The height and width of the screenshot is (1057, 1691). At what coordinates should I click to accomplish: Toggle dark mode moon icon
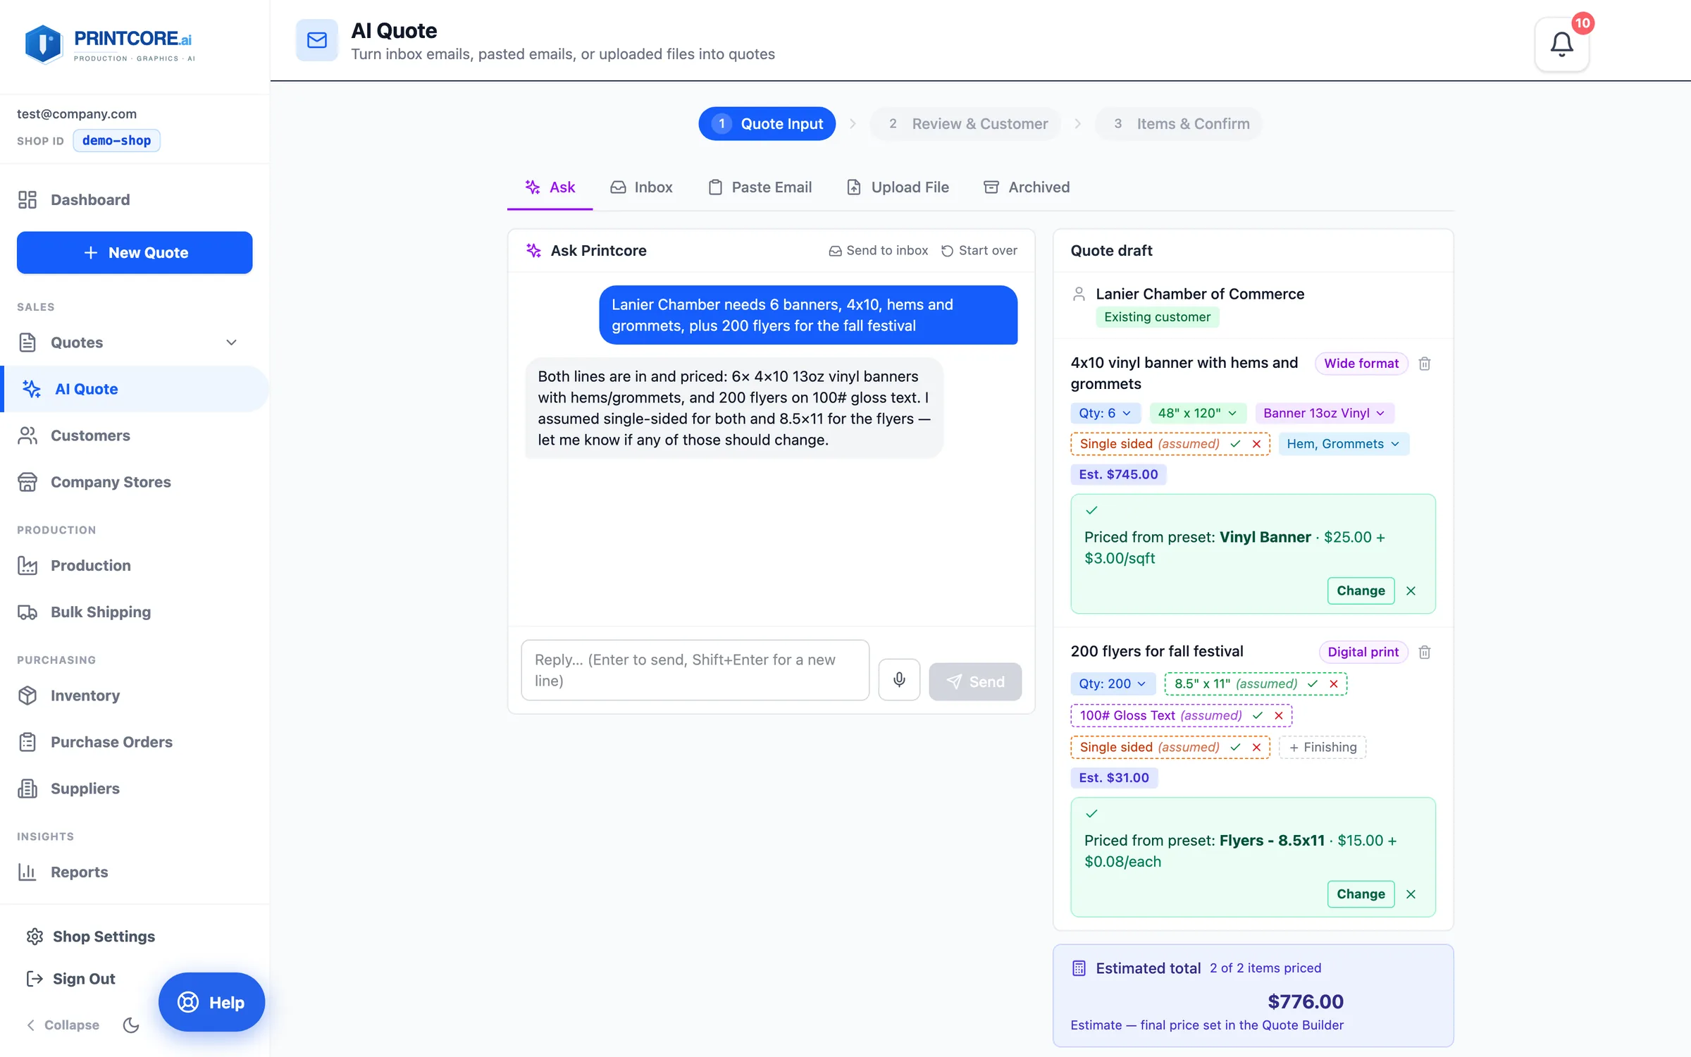coord(131,1025)
